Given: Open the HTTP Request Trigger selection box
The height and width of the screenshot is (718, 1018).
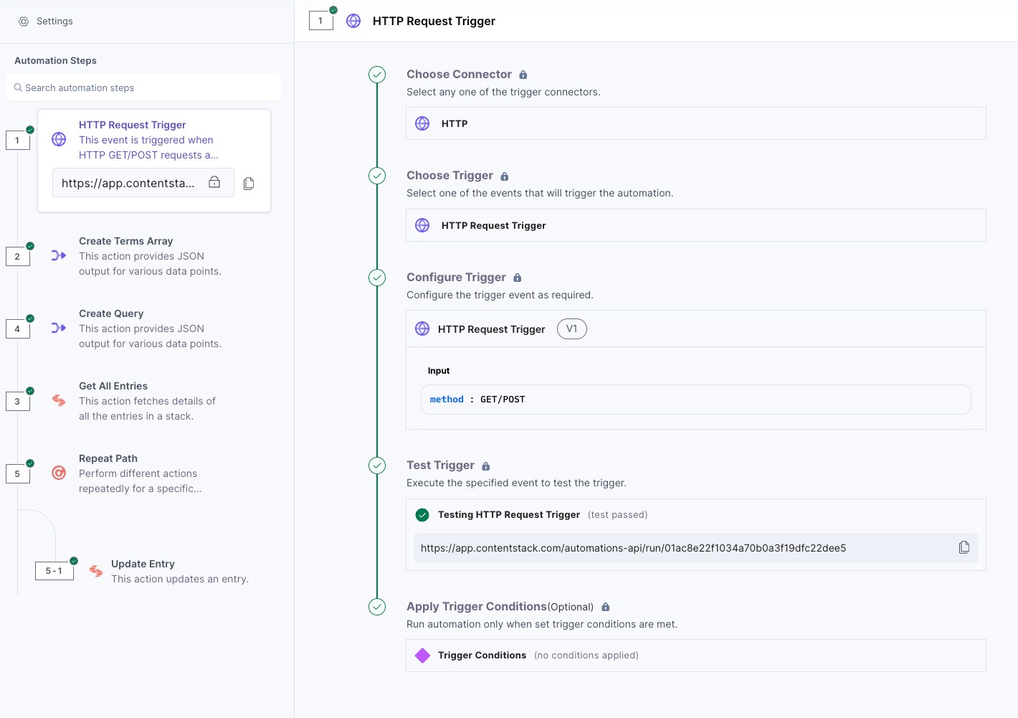Looking at the screenshot, I should tap(695, 225).
